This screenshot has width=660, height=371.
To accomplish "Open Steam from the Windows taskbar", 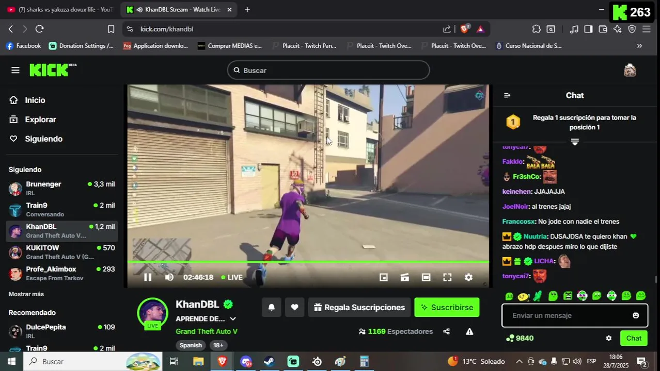I will pyautogui.click(x=269, y=361).
